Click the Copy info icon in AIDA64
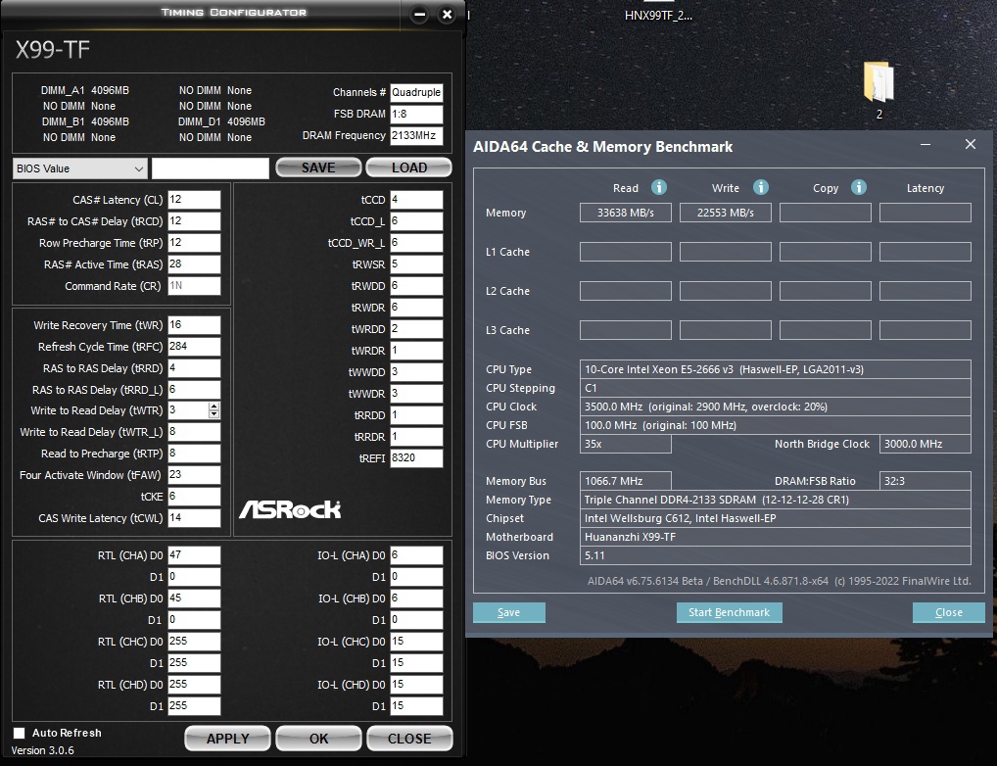The image size is (997, 766). tap(858, 187)
